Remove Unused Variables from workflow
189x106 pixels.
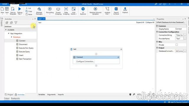coord(95,11)
